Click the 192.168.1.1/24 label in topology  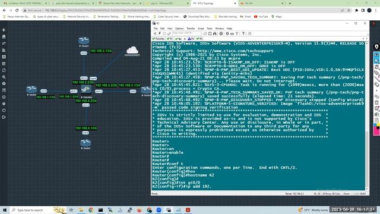tap(45, 97)
